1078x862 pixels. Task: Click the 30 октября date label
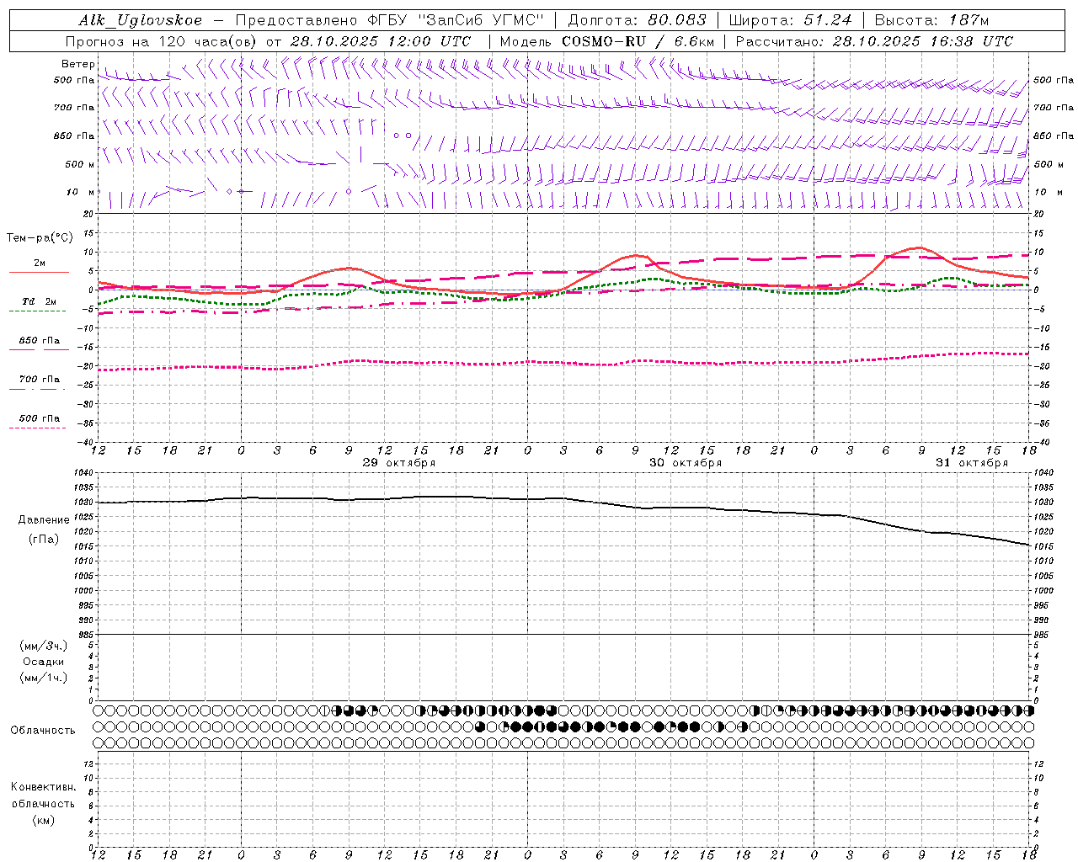pos(686,463)
